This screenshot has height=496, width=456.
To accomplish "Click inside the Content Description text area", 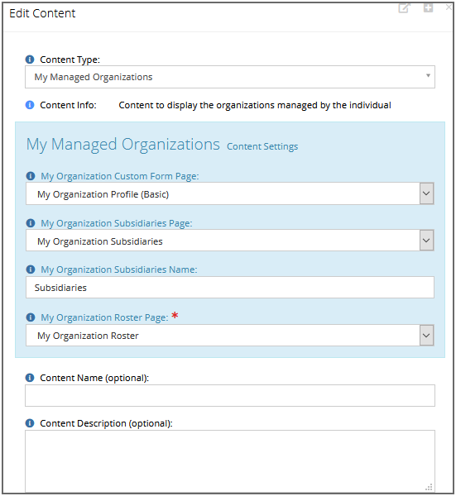I will (x=230, y=461).
